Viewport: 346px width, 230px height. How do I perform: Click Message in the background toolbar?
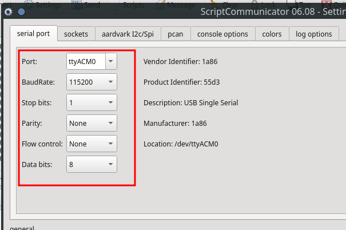(176, 5)
